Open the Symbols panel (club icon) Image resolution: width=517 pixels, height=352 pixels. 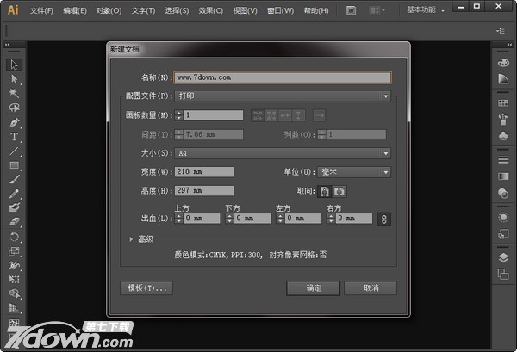[x=503, y=135]
